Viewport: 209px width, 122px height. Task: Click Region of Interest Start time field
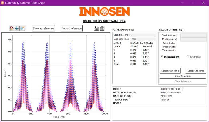coord(193,35)
